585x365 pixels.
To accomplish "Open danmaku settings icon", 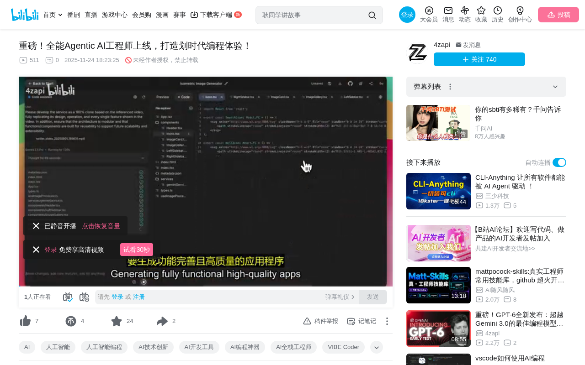I will click(84, 297).
